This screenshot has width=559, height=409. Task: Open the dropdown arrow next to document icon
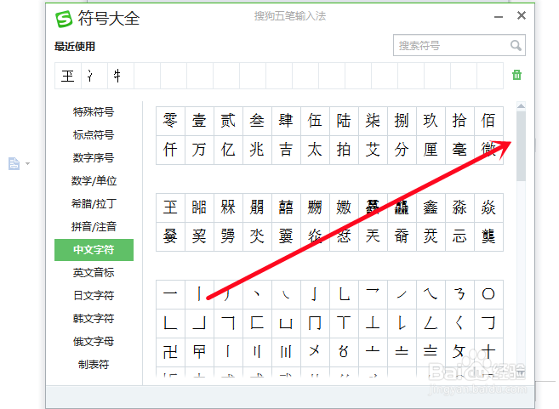(x=27, y=163)
